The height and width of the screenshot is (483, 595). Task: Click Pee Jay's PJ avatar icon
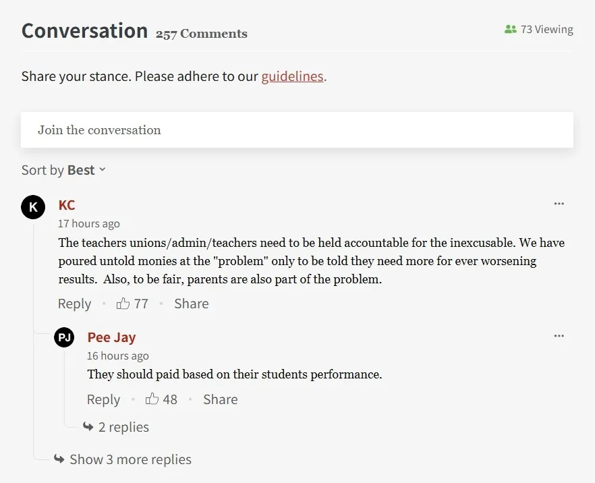(64, 337)
